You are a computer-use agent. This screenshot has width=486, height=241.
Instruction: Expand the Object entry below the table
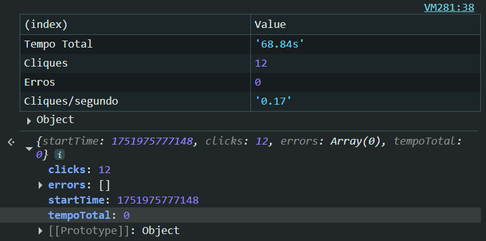tap(29, 121)
